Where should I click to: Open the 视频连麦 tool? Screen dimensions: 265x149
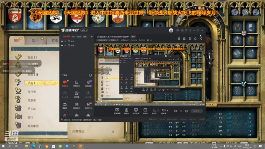tap(88, 83)
